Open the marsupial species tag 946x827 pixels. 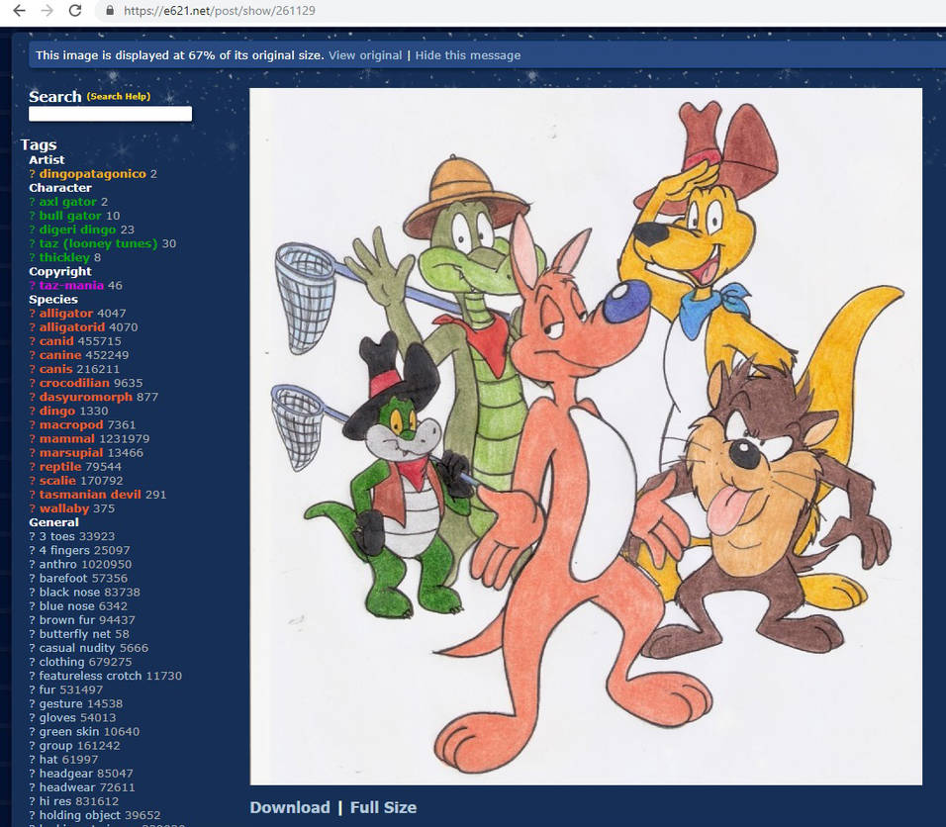71,452
